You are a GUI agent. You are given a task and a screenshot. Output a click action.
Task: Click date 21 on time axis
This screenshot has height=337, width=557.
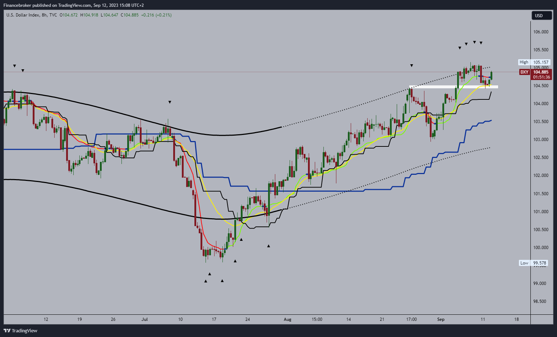pyautogui.click(x=382, y=319)
